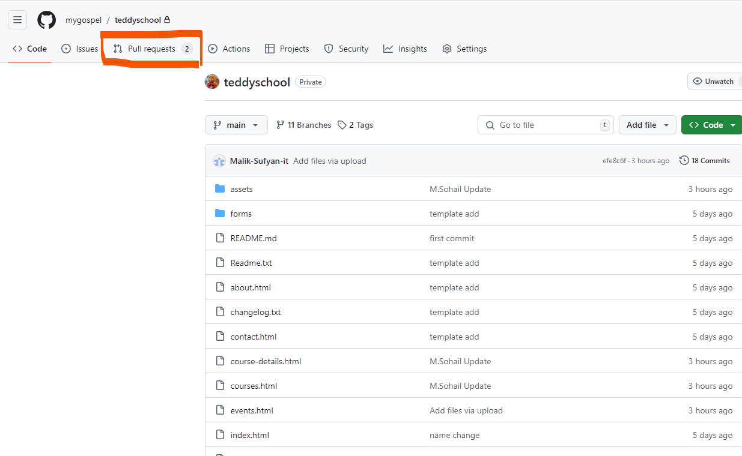
Task: Open the 'Add files via upload' latest commit message
Action: tap(330, 161)
